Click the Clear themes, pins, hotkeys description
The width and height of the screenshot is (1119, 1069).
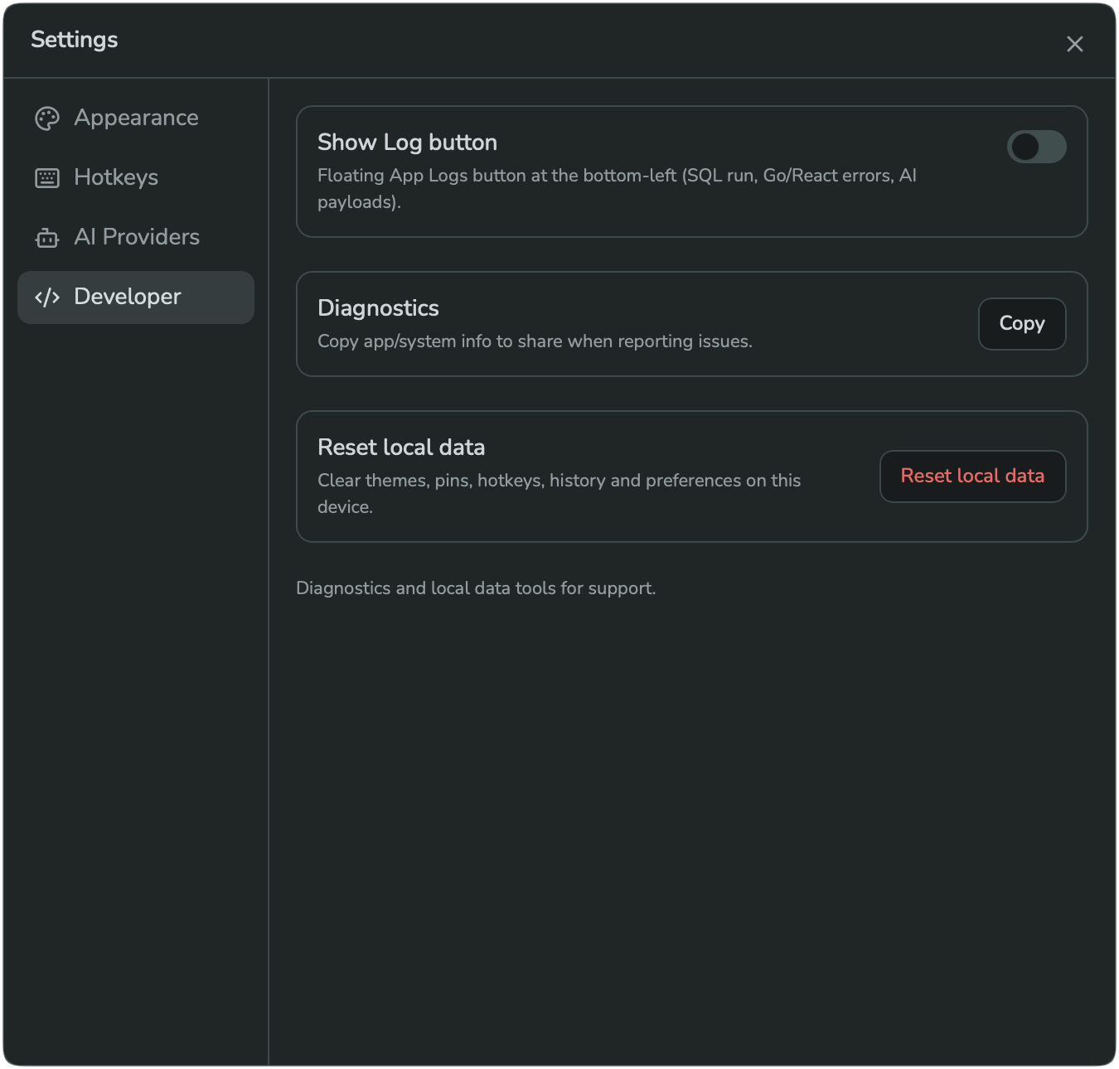559,494
